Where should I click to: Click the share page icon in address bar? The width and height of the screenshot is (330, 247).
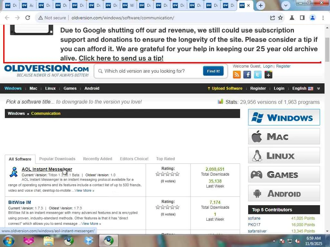pyautogui.click(x=272, y=18)
